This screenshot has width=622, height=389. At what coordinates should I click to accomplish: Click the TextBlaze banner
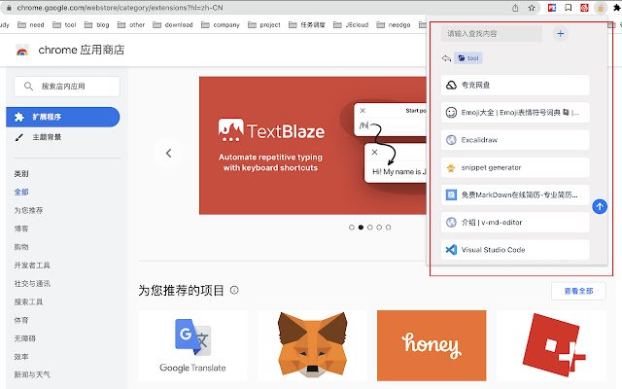coord(313,145)
